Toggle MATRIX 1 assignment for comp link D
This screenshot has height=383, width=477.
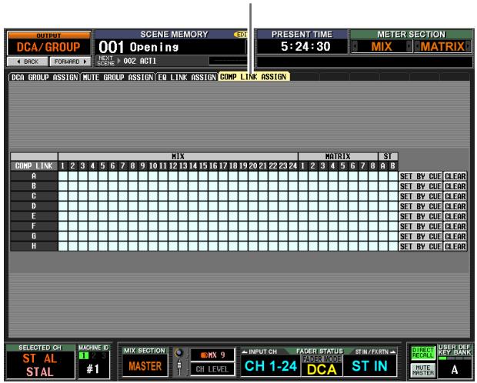point(303,206)
